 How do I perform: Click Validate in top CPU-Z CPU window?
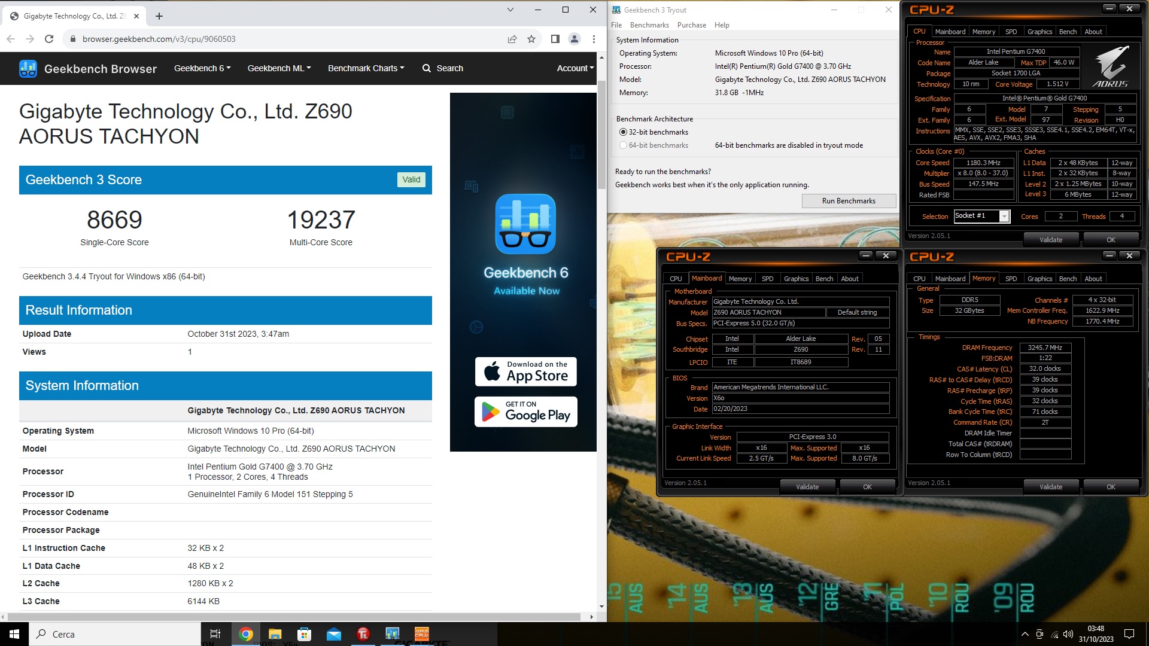(x=1051, y=240)
